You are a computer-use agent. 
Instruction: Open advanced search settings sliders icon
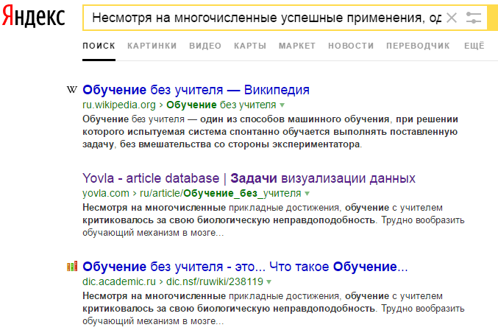[474, 18]
